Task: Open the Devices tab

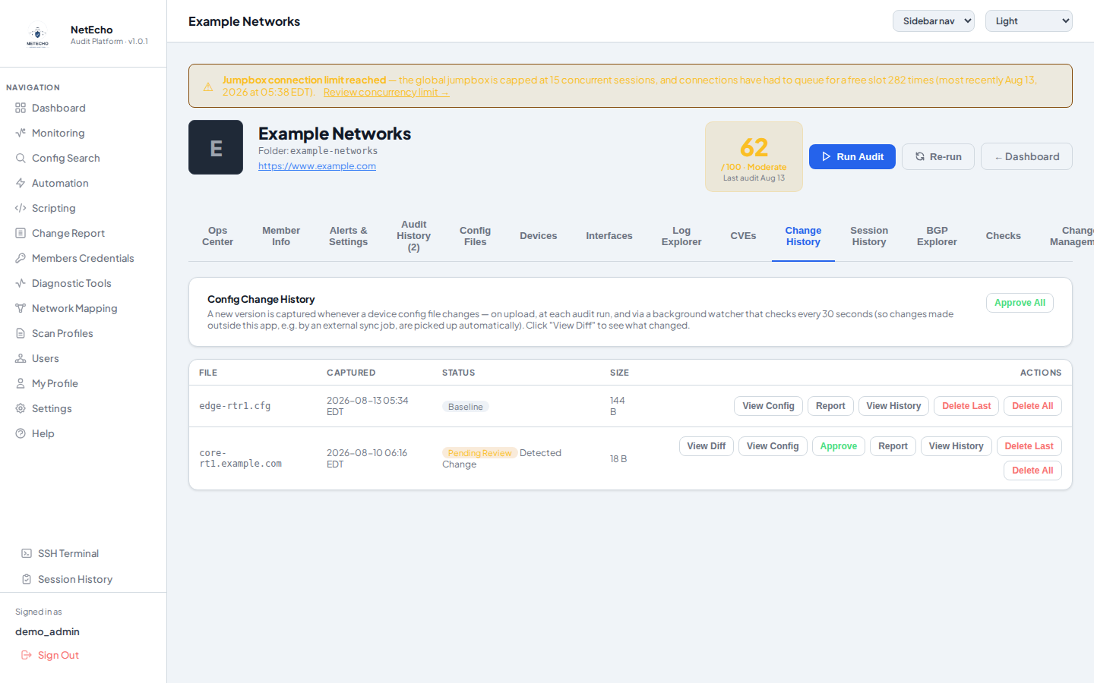Action: (539, 236)
